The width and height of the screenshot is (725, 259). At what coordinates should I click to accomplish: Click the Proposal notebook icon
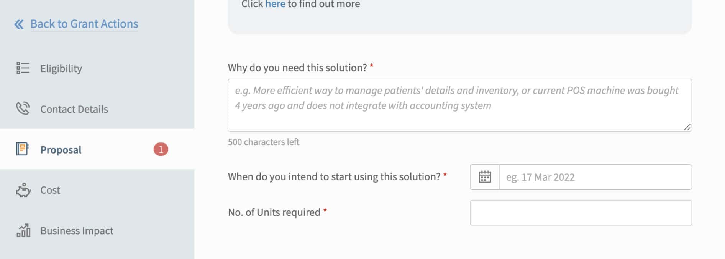(22, 149)
